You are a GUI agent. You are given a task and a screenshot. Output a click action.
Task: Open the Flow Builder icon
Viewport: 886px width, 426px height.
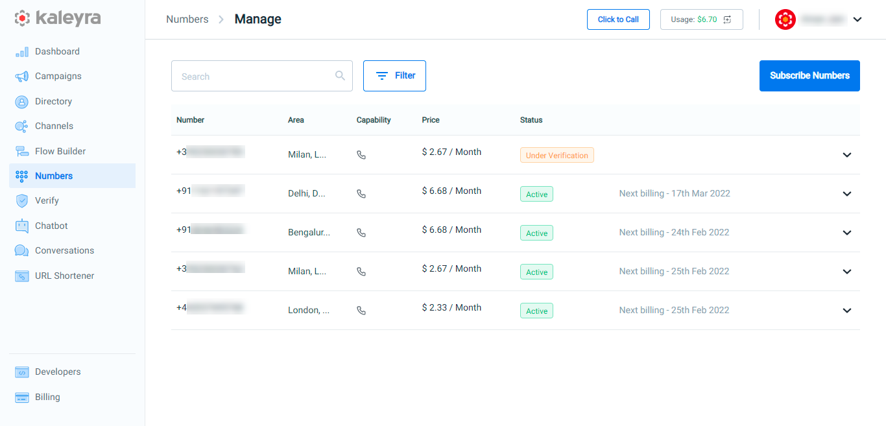[22, 151]
